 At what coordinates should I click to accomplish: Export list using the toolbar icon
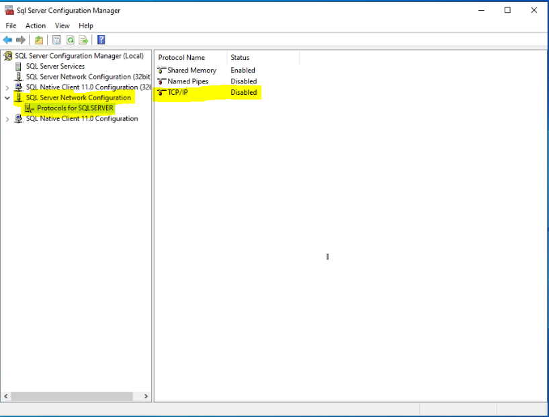[84, 40]
